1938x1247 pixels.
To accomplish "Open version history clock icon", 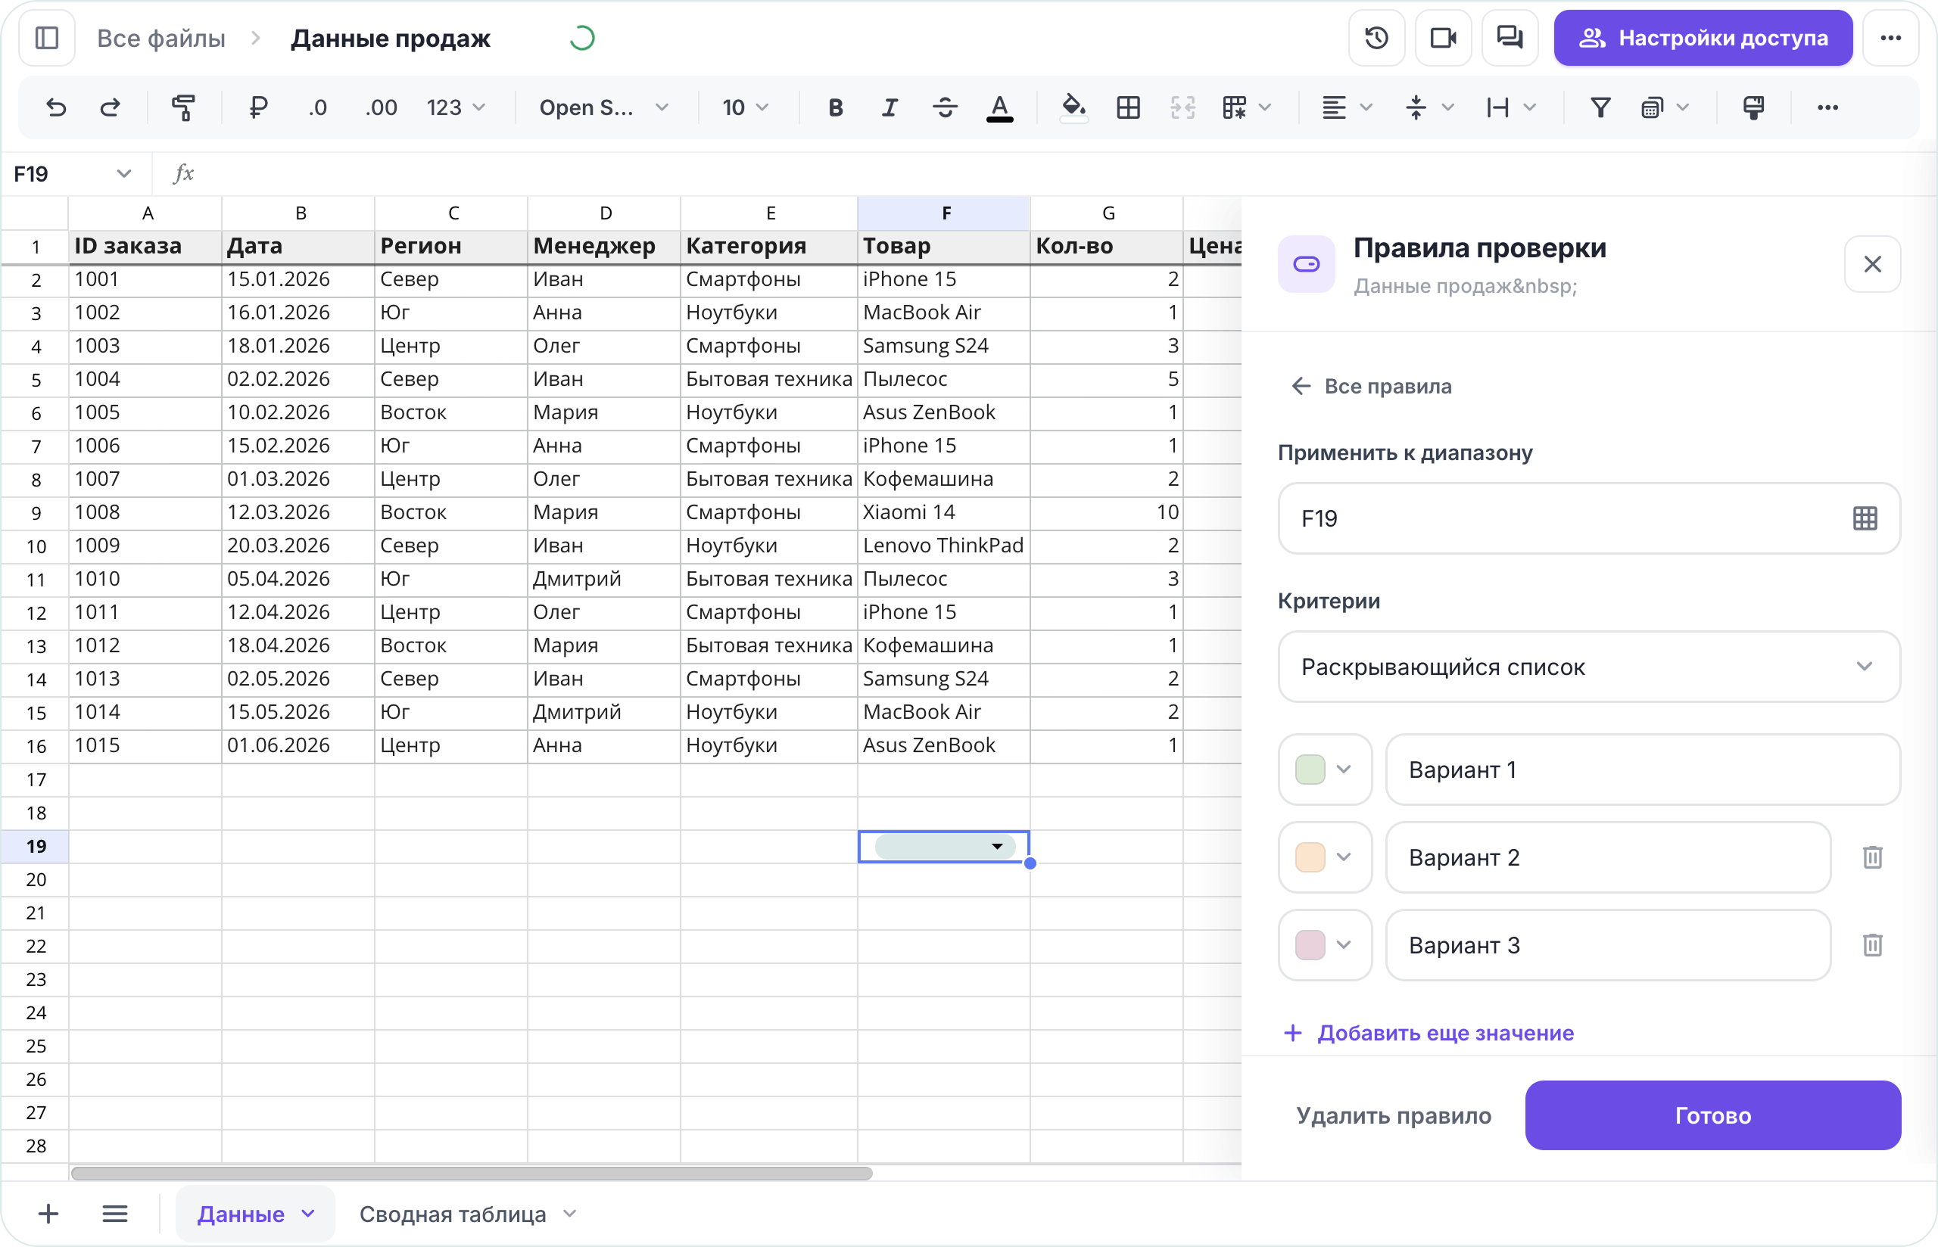I will pos(1377,38).
